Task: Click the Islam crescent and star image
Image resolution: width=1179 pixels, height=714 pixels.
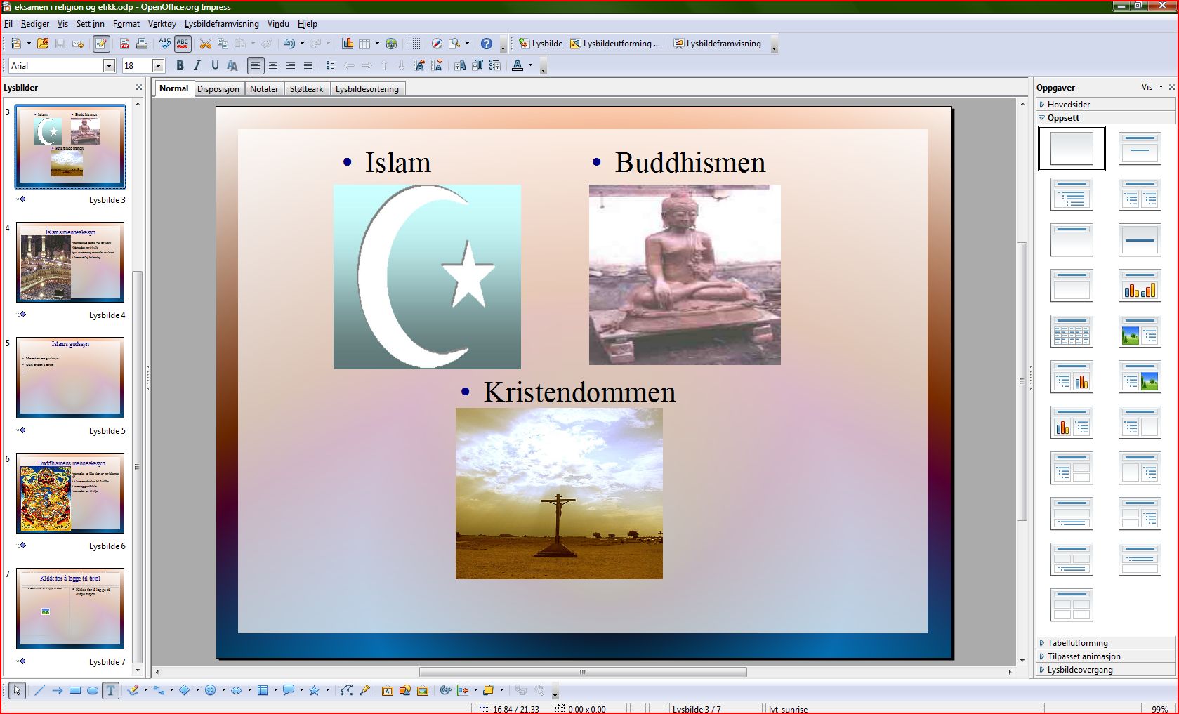Action: coord(427,277)
